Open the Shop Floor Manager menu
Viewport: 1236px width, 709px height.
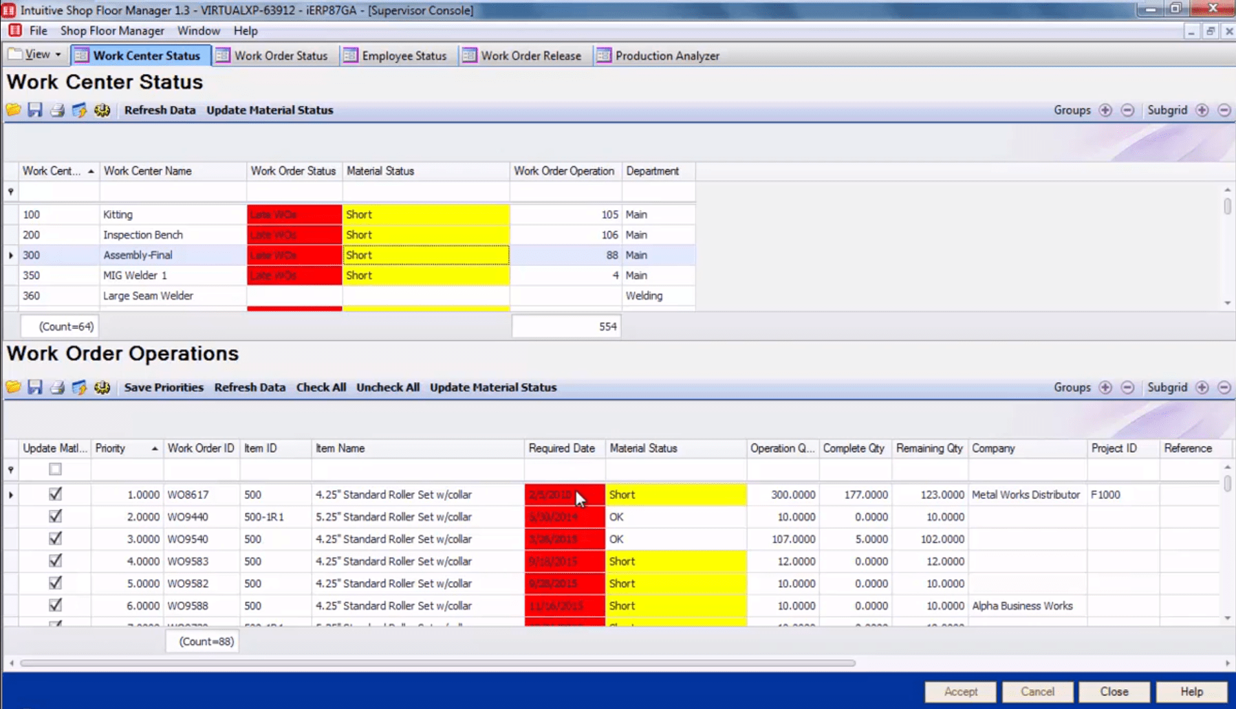click(112, 31)
